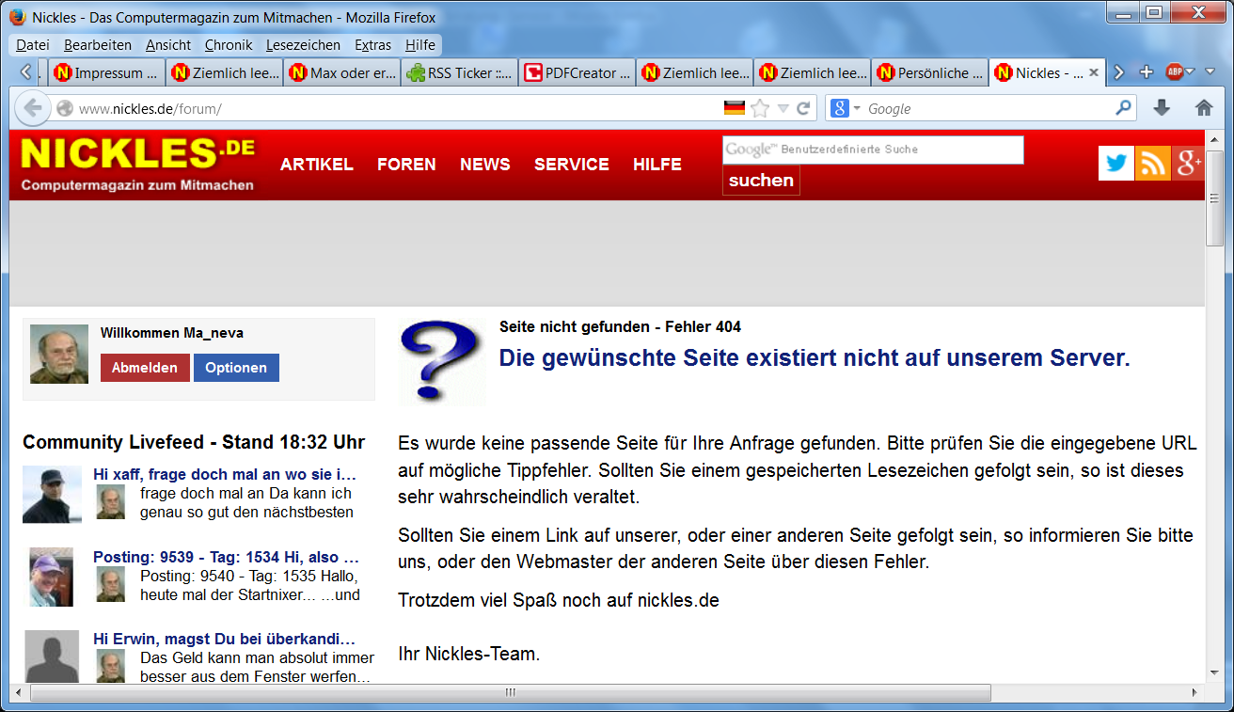Click 'Seite nicht gefunden - Fehler 404' text
This screenshot has height=712, width=1234.
click(620, 327)
